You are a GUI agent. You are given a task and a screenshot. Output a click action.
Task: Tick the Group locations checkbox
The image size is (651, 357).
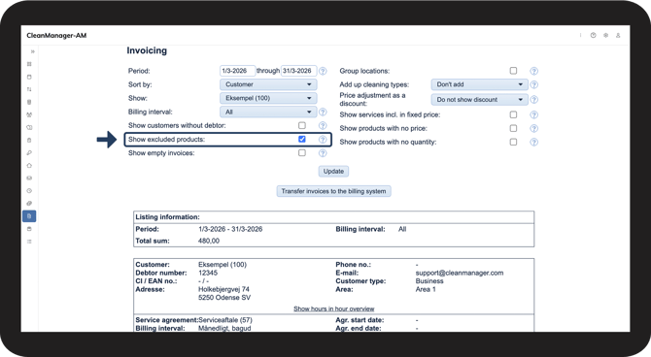click(x=513, y=71)
